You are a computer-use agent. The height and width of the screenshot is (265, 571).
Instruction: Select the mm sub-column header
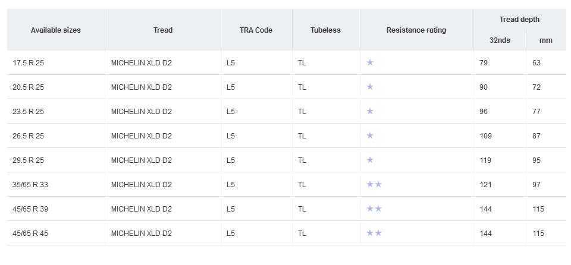[545, 40]
